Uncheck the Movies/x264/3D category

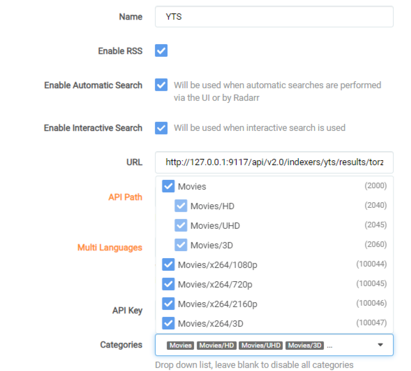click(x=168, y=323)
